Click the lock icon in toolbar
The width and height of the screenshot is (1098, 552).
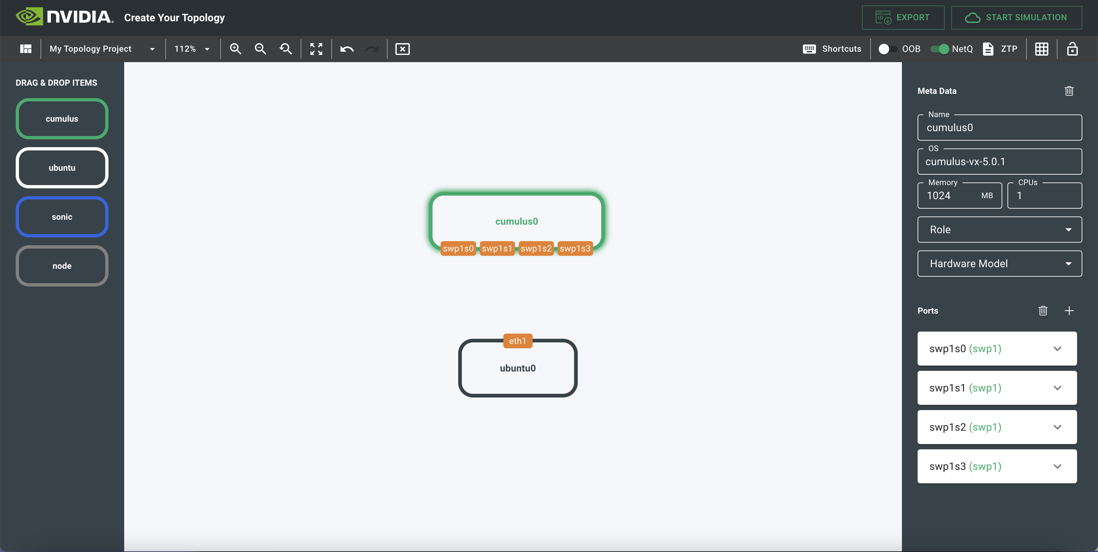pyautogui.click(x=1072, y=49)
